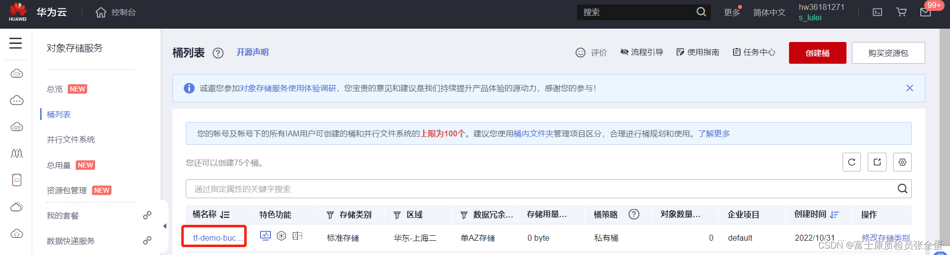
Task: Collapse the sidebar with arrow handle
Action: 164,226
